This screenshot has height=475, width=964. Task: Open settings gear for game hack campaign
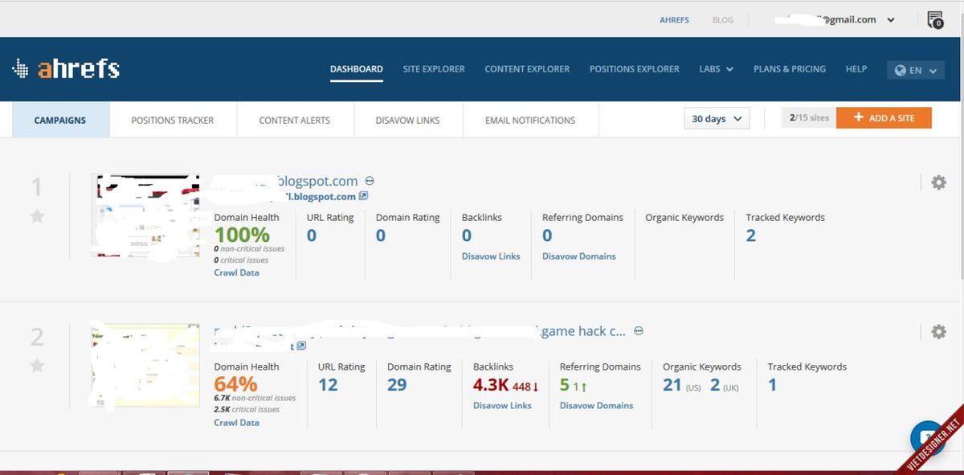(x=938, y=331)
